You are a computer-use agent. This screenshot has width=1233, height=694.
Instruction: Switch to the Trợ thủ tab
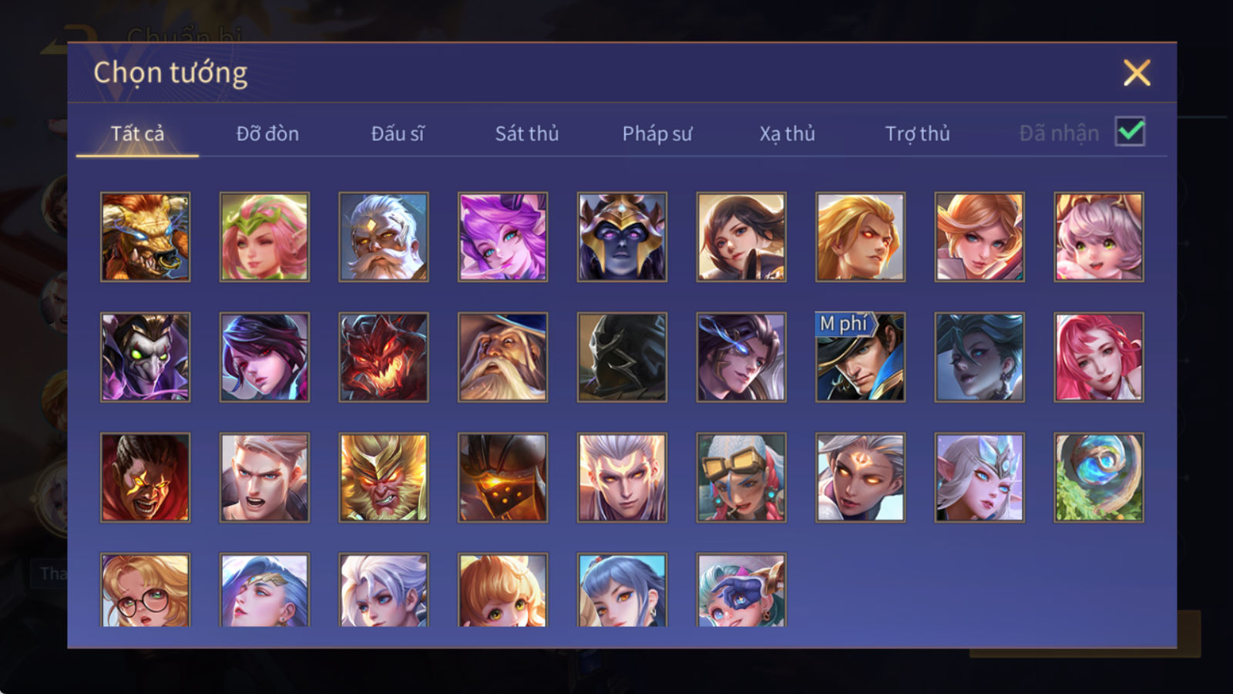pyautogui.click(x=917, y=133)
